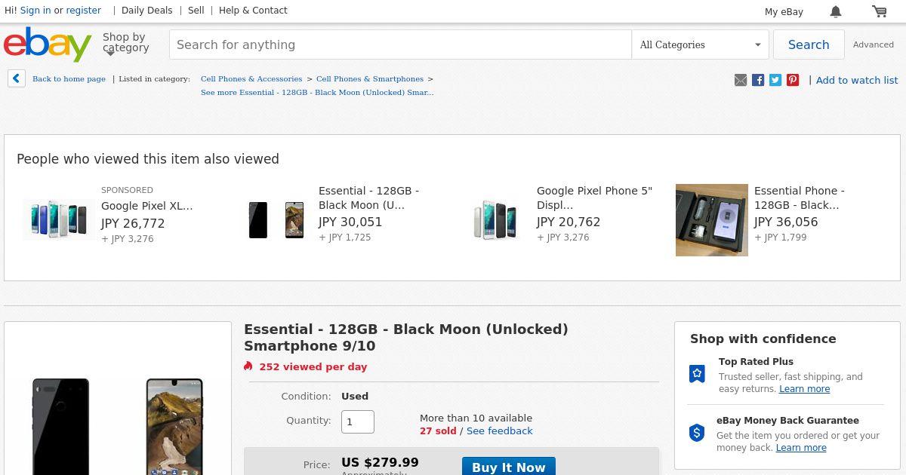The width and height of the screenshot is (906, 475).
Task: Open Essential Phone boxed thumbnail
Action: click(712, 220)
